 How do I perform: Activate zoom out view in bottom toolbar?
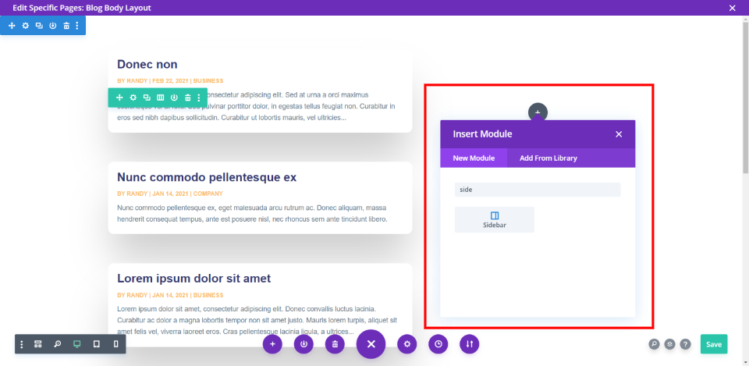pyautogui.click(x=57, y=344)
